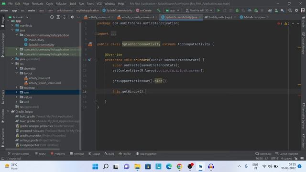Click the layout related-file gutter icon
Image resolution: width=306 pixels, height=172 pixels.
[x=90, y=44]
